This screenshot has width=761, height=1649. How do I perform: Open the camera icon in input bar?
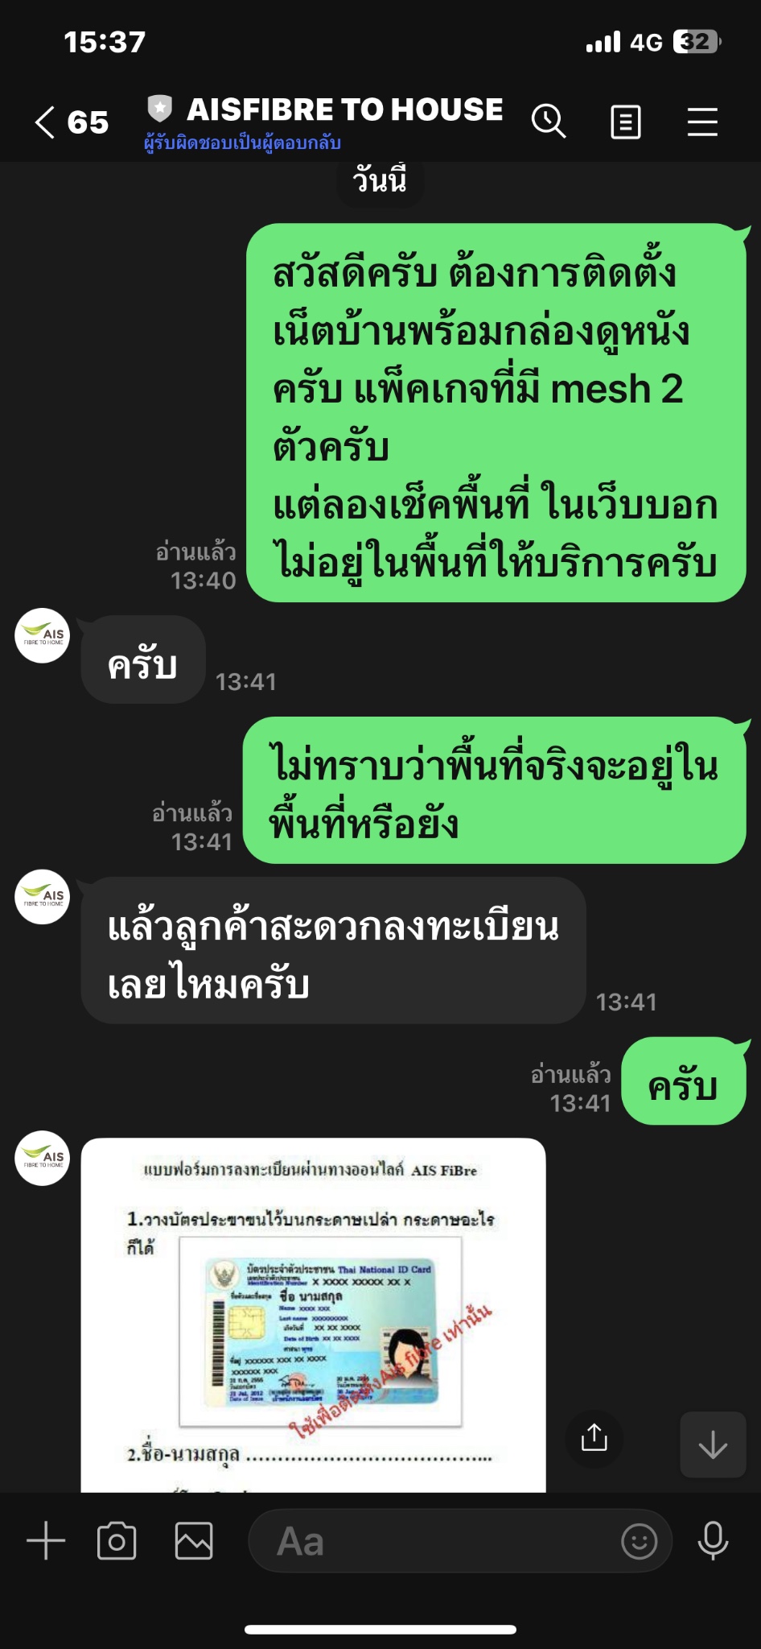(117, 1541)
